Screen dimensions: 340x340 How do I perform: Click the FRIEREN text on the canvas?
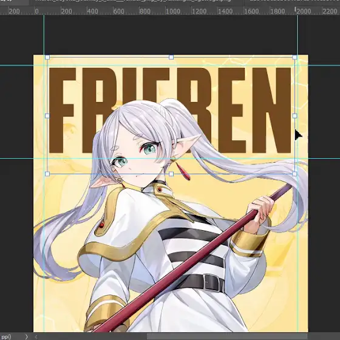170,110
